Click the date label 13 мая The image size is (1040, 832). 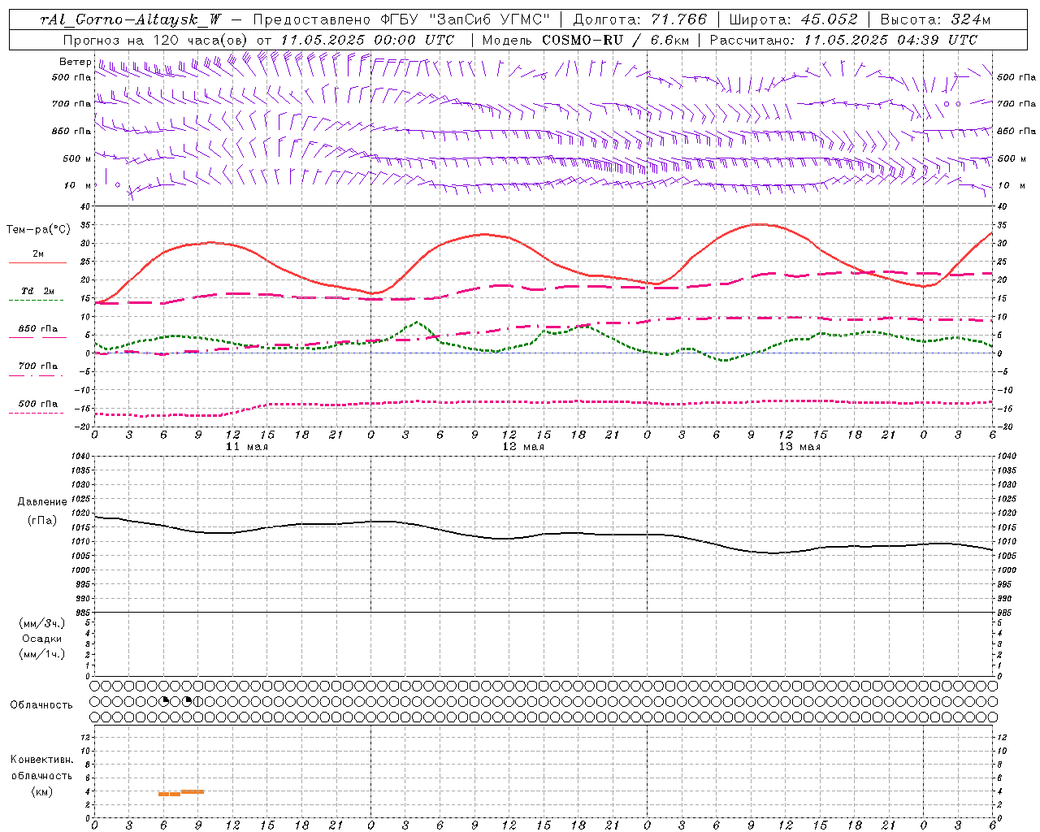point(799,447)
